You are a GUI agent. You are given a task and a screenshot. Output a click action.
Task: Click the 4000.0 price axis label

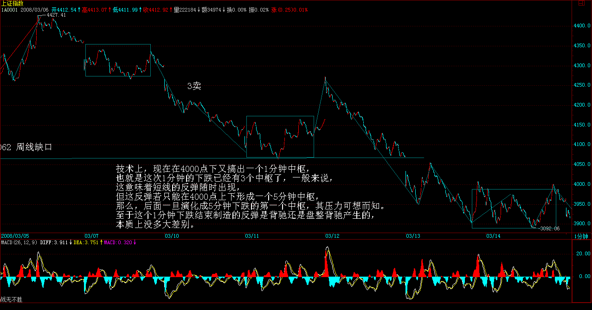point(582,184)
